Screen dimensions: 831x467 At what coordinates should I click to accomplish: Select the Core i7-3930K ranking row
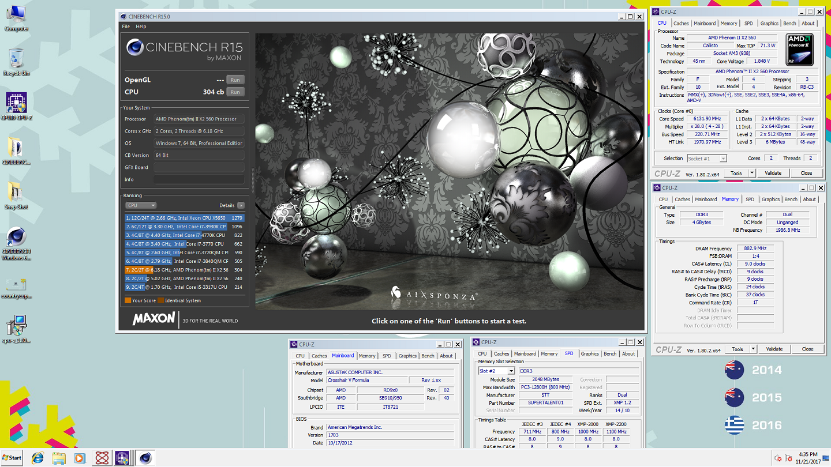[185, 227]
